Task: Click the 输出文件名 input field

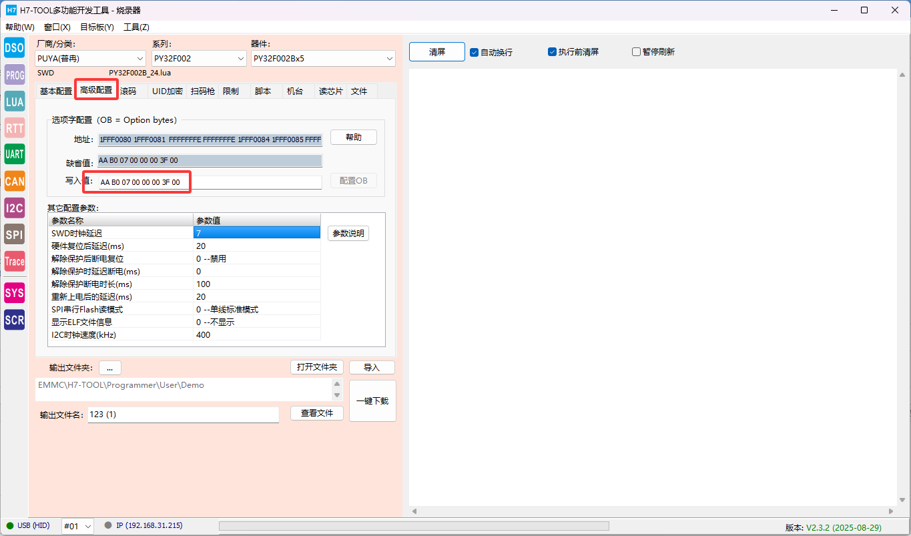Action: (183, 415)
